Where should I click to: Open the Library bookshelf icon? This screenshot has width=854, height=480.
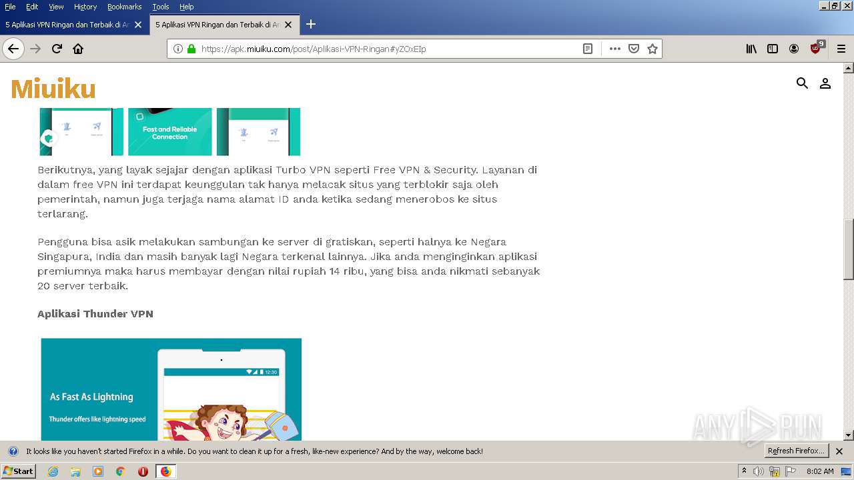[x=751, y=49]
